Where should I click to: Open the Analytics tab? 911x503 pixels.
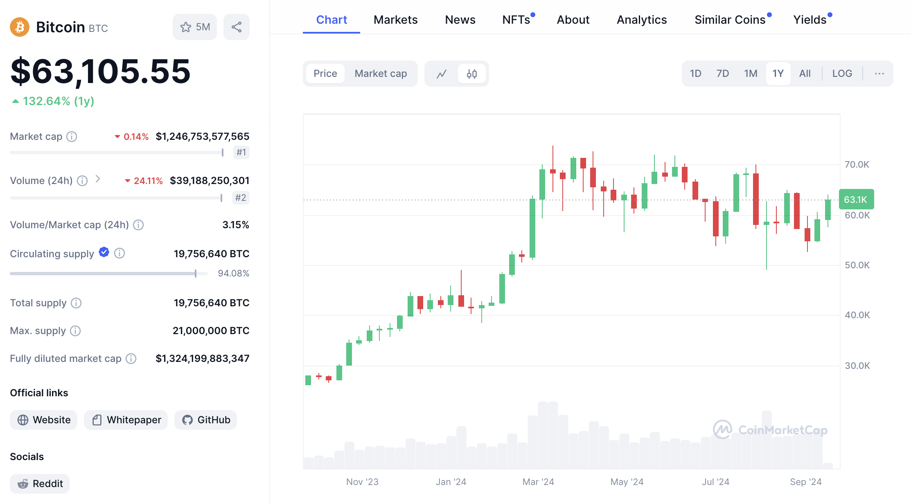642,20
